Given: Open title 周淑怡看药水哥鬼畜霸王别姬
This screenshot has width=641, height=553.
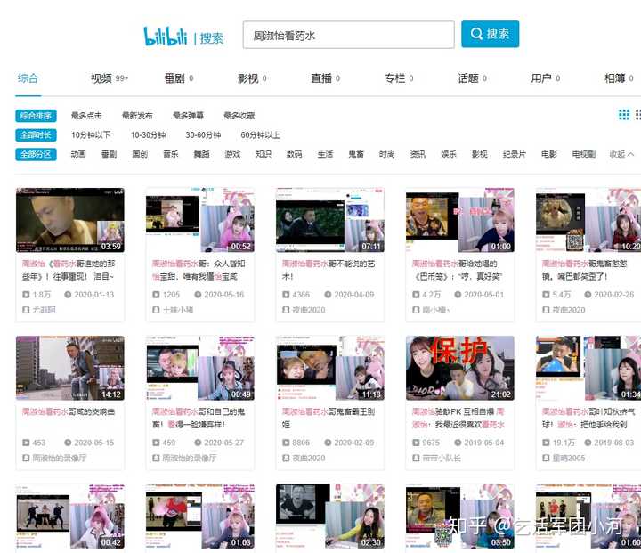Looking at the screenshot, I should point(329,418).
